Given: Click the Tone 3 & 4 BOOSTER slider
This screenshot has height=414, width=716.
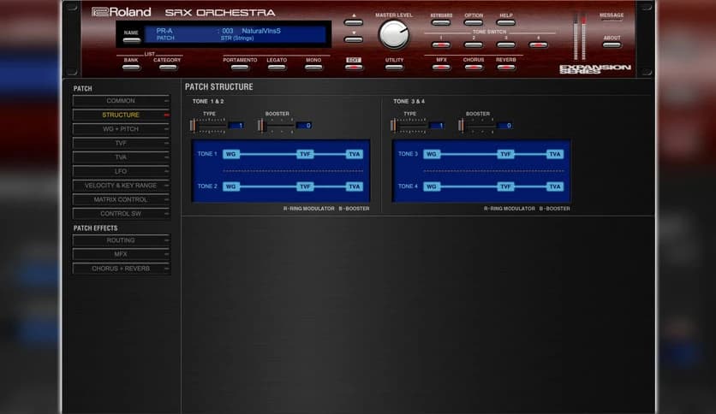Looking at the screenshot, I should point(476,126).
